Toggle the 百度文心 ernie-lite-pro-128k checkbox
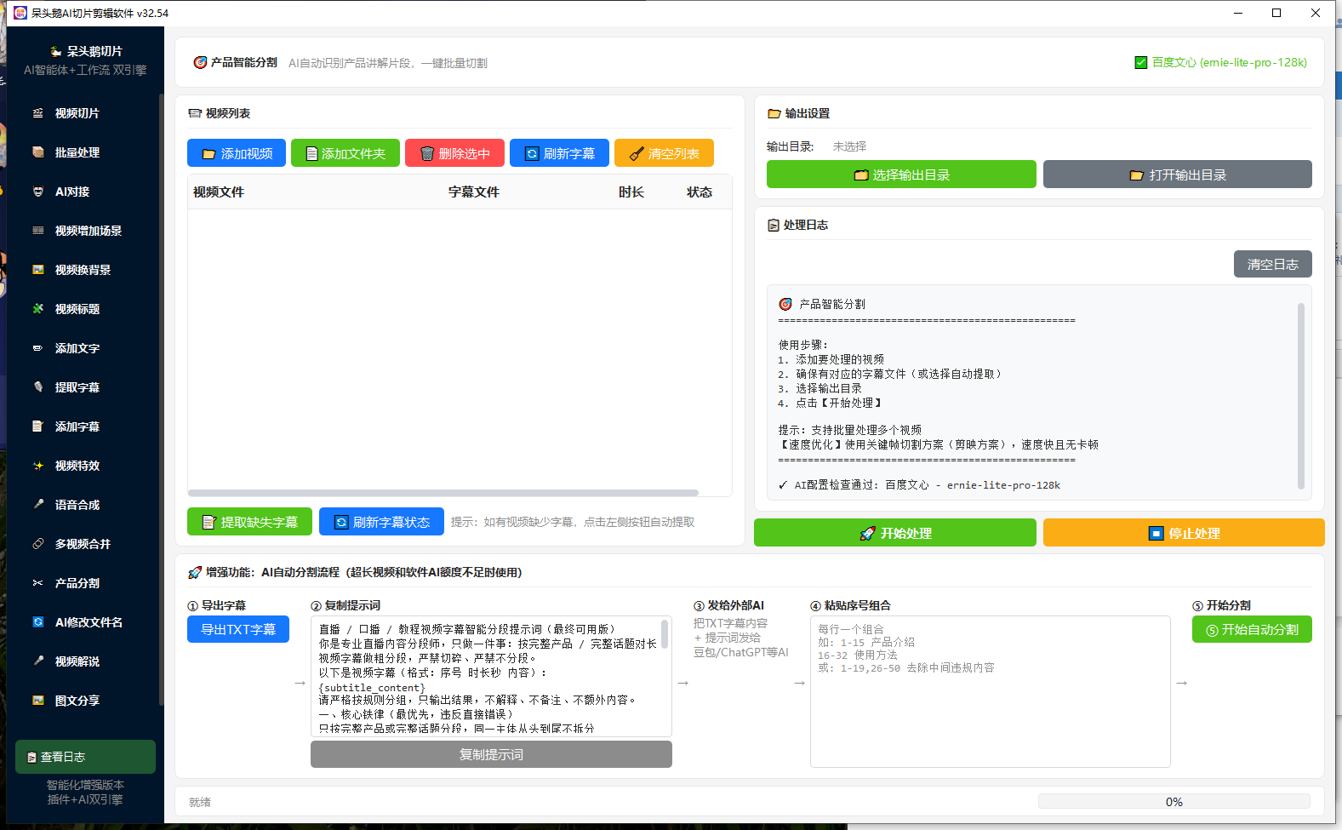Image resolution: width=1342 pixels, height=830 pixels. click(x=1141, y=62)
